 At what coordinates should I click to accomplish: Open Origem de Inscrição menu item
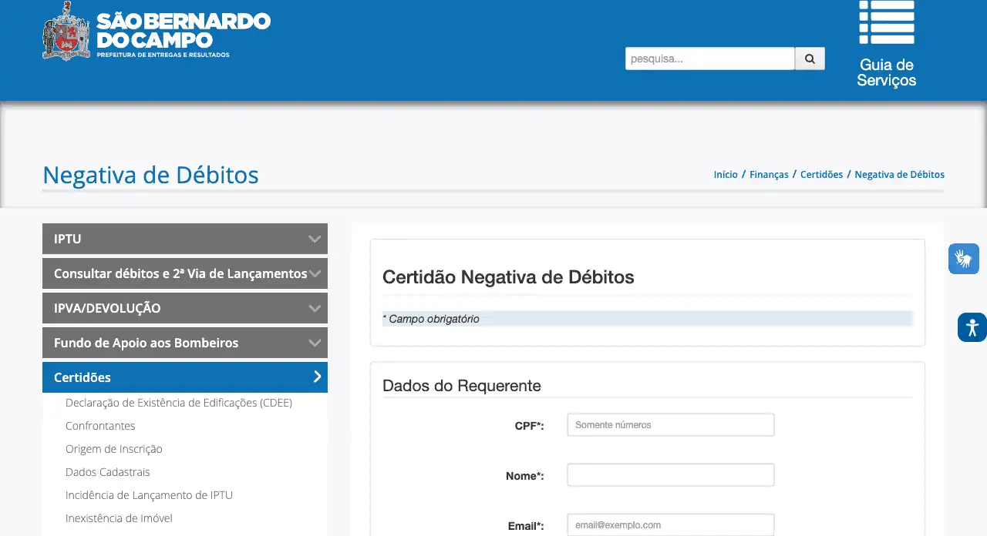tap(114, 449)
